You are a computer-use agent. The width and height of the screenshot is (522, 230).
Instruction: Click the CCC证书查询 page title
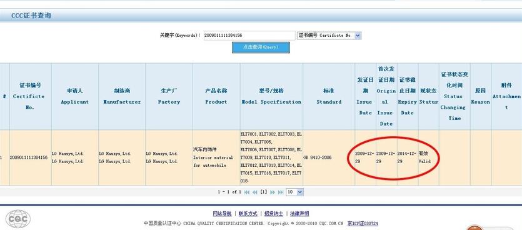pyautogui.click(x=31, y=15)
